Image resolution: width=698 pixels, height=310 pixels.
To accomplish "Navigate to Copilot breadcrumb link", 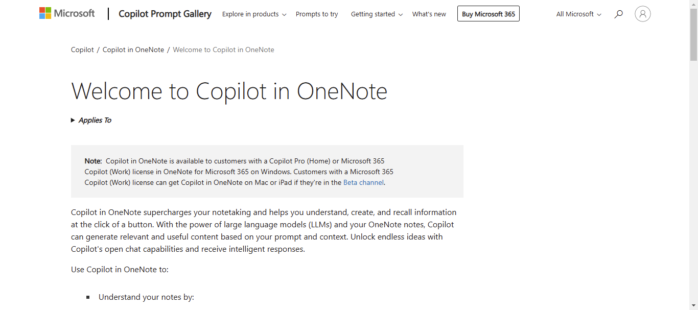I will 82,50.
